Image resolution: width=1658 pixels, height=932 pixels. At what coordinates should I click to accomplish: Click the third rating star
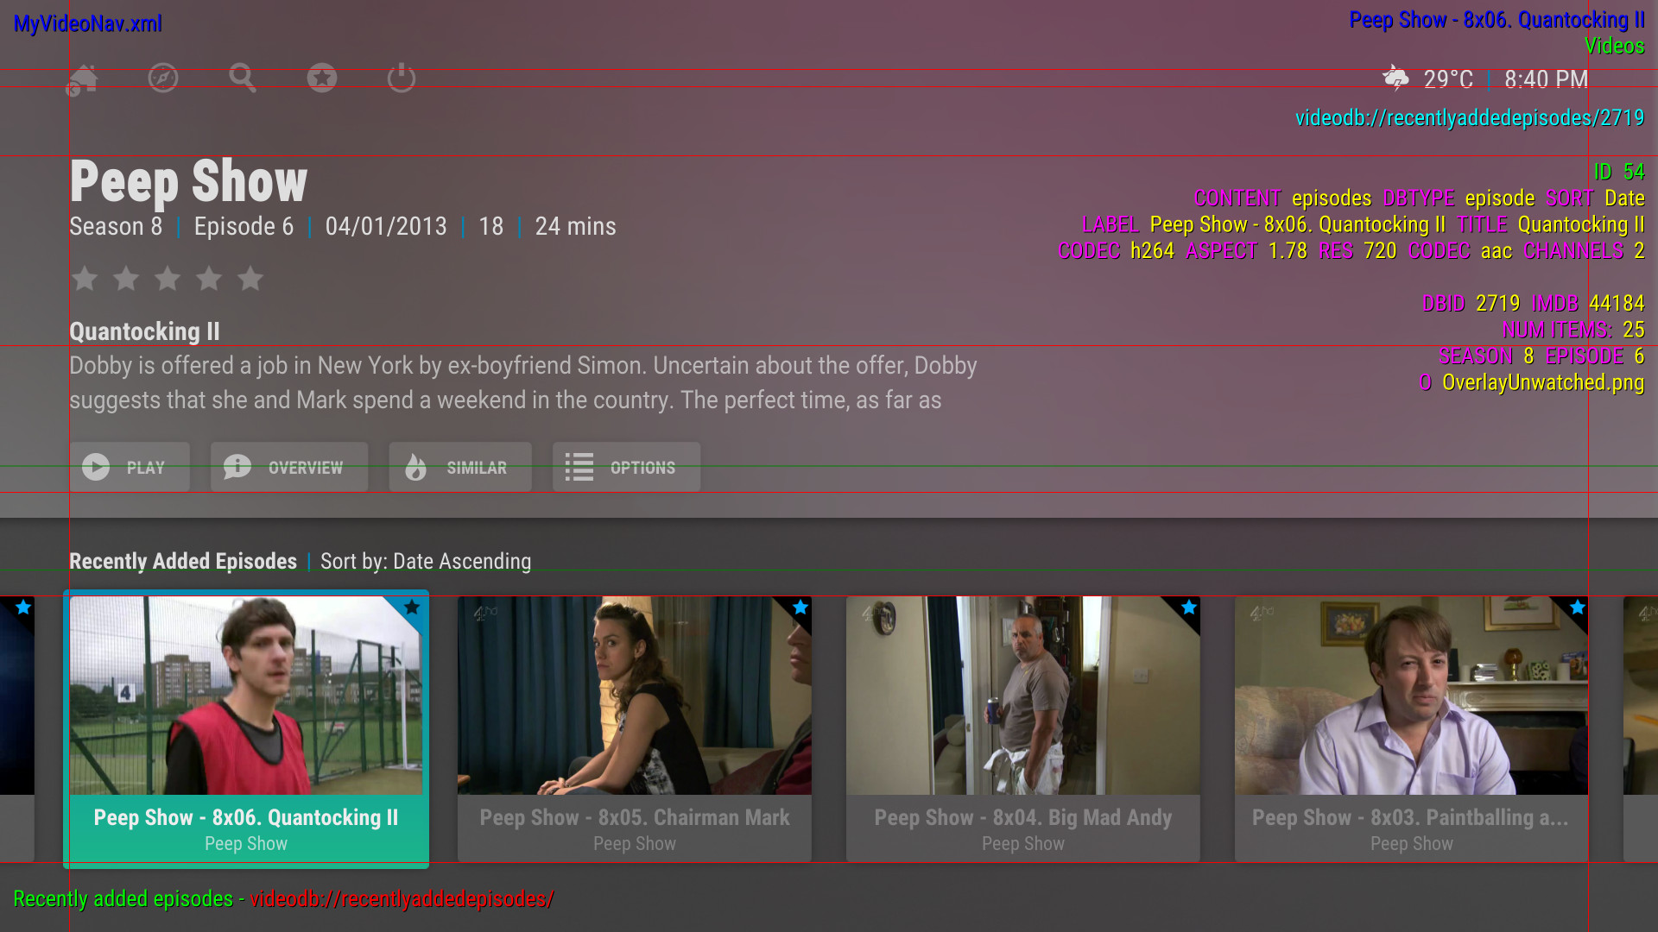click(x=168, y=279)
